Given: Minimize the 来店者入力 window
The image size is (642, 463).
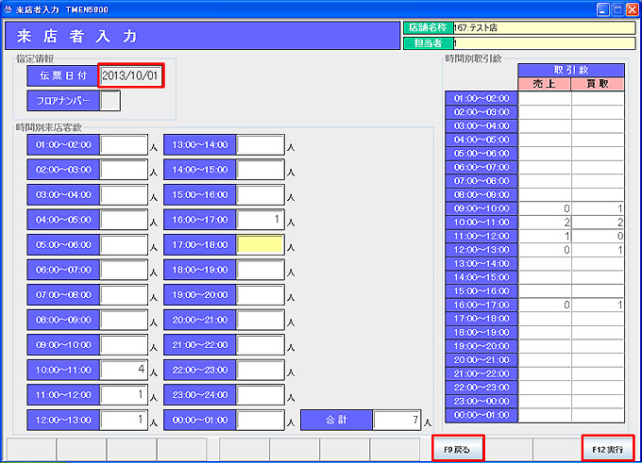Looking at the screenshot, I should click(x=602, y=8).
